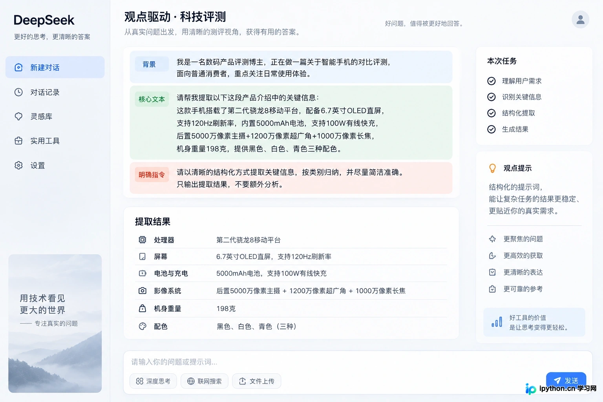Click the check circle beside 生成结果
Viewport: 603px width, 402px height.
pos(491,129)
